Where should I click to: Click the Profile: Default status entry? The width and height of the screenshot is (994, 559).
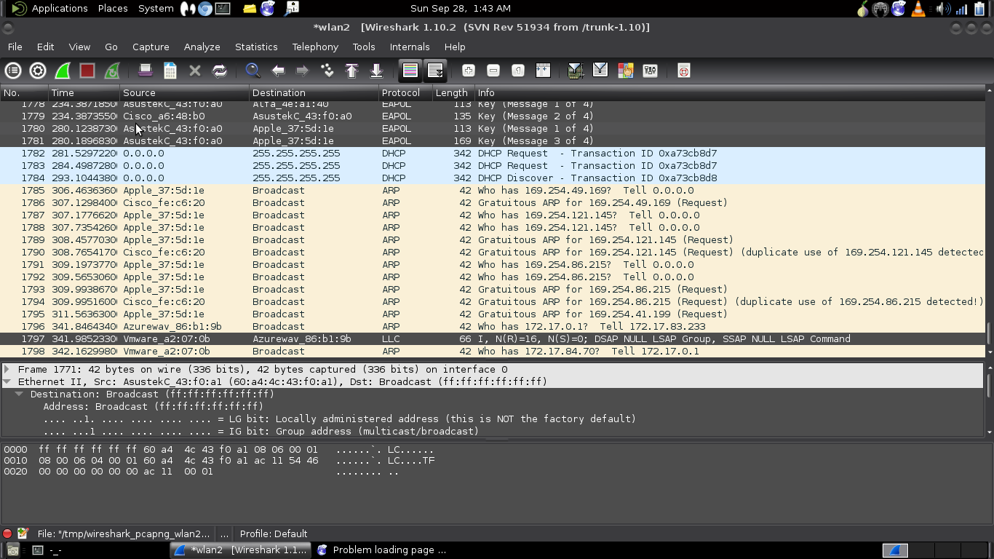click(x=274, y=534)
